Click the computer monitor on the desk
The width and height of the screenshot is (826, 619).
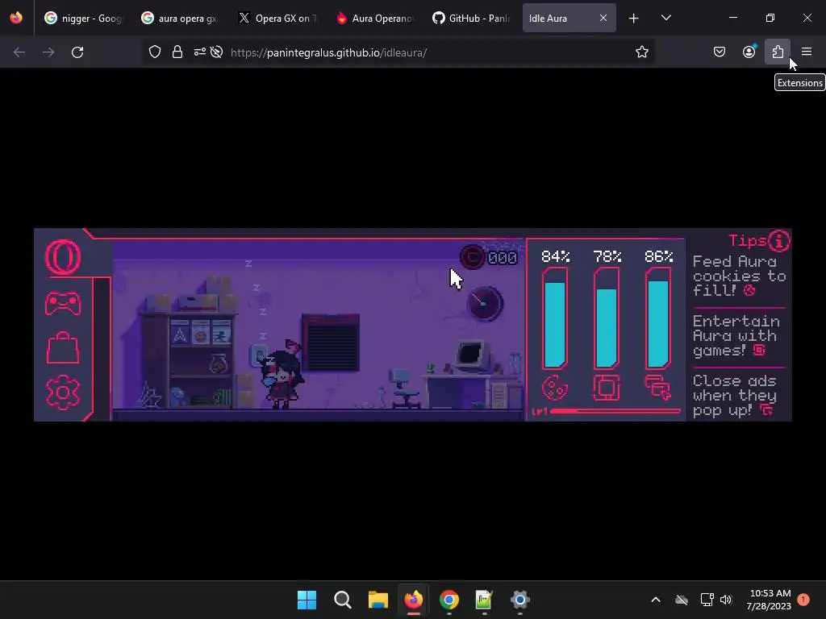(x=471, y=355)
